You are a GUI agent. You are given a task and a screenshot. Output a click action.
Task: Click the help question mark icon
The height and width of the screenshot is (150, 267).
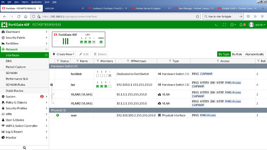pos(232,25)
